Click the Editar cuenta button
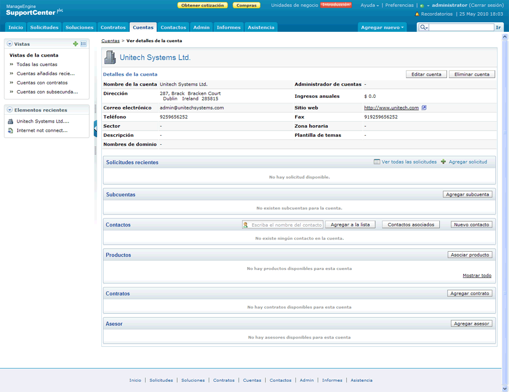 [426, 74]
